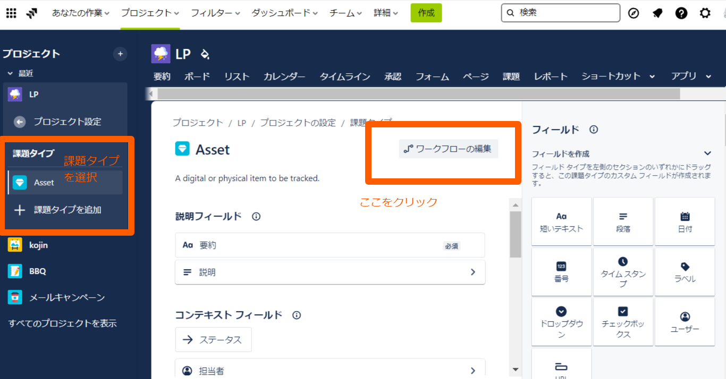Switch to the 承認 tab
Image resolution: width=726 pixels, height=379 pixels.
point(393,76)
